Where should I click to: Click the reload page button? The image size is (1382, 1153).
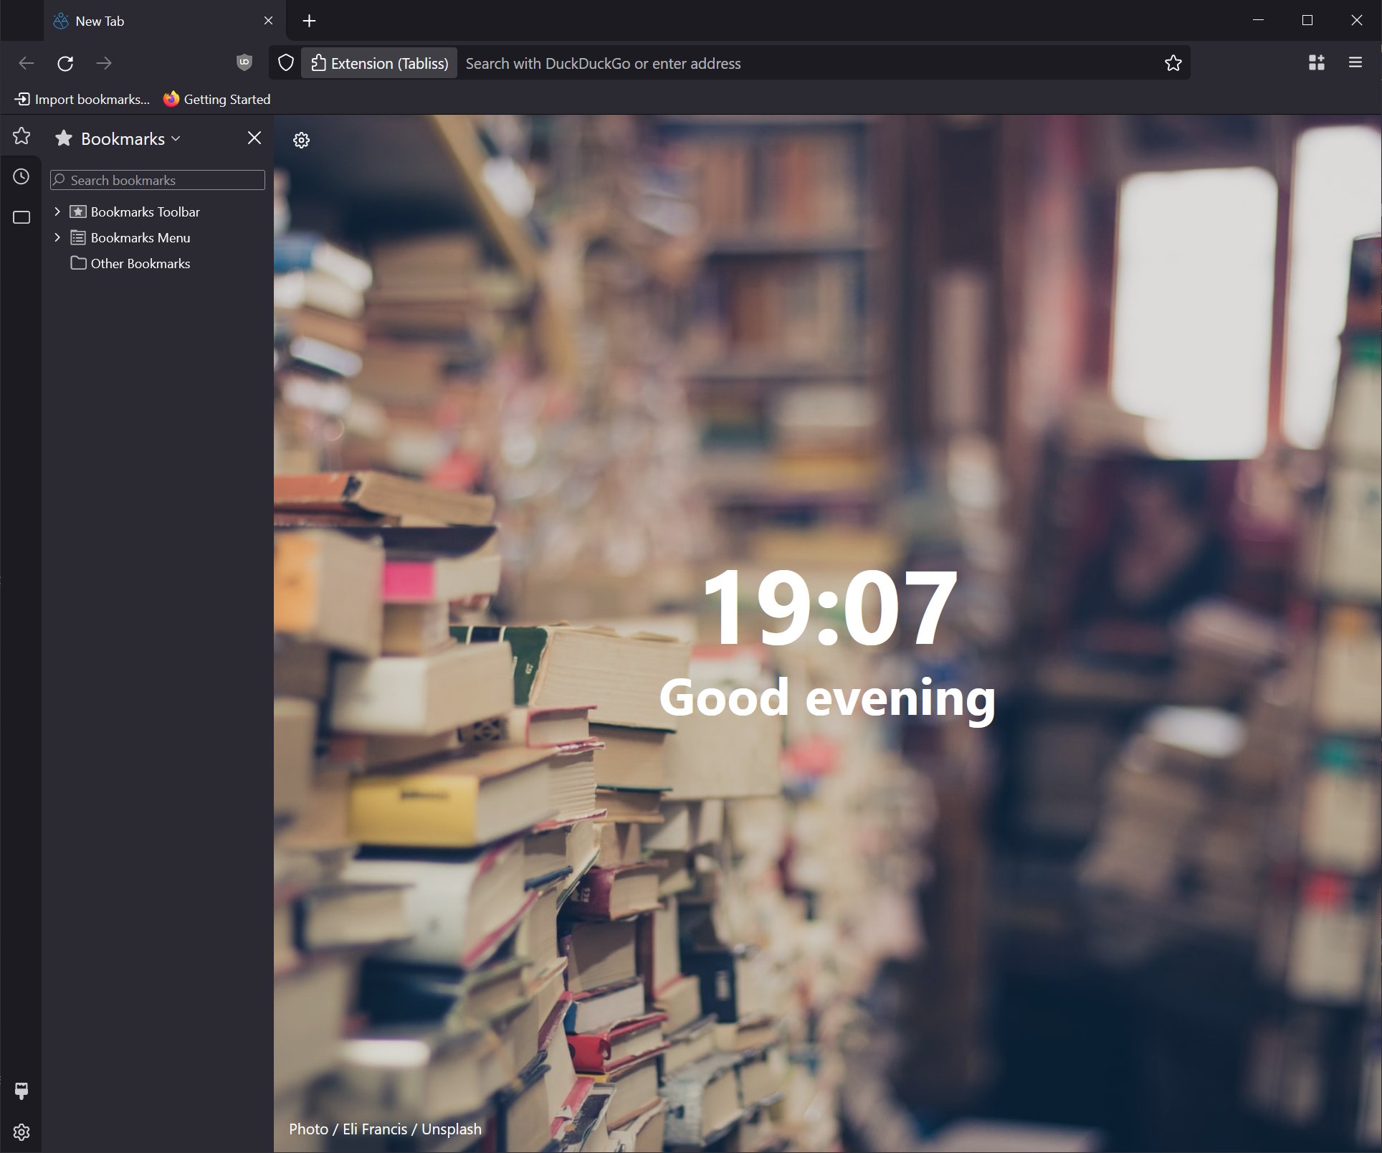pos(65,63)
